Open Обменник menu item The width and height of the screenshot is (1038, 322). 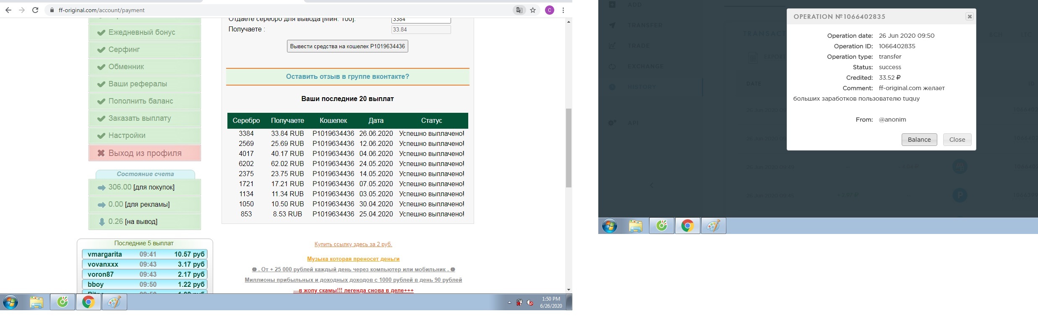(145, 67)
